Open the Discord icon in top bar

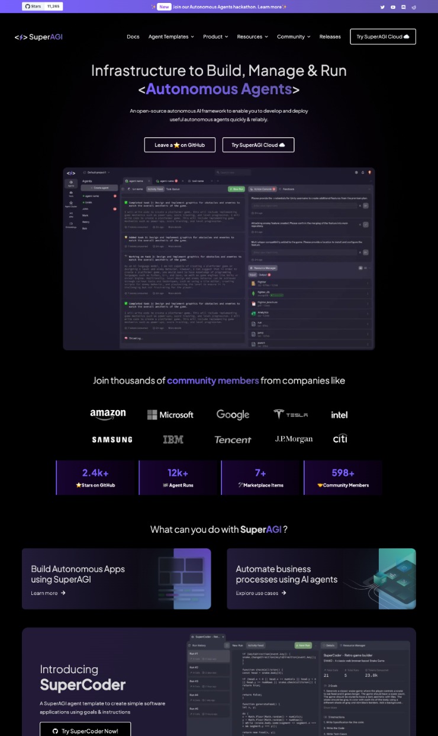pos(403,7)
